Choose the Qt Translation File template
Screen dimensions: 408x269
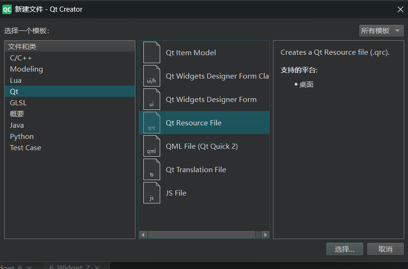coord(204,169)
